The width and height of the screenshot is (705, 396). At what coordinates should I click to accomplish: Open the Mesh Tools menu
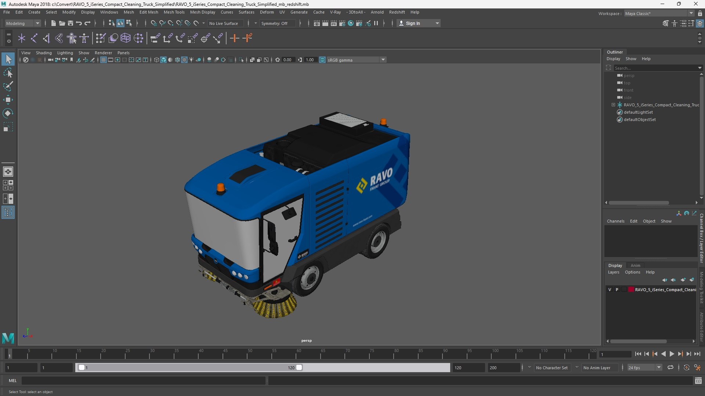tap(174, 12)
